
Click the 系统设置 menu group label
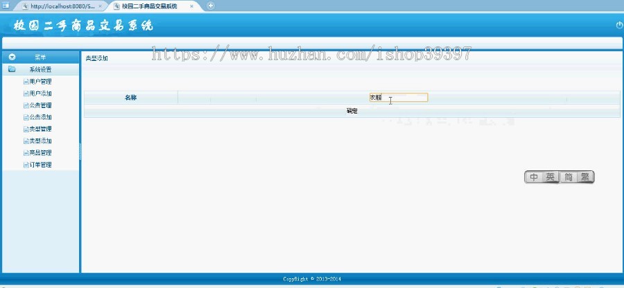click(40, 69)
